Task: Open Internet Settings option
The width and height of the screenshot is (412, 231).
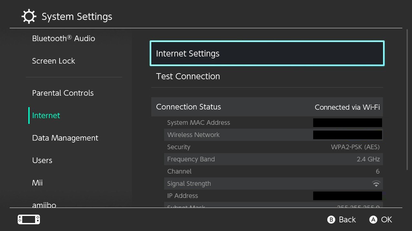Action: [267, 54]
